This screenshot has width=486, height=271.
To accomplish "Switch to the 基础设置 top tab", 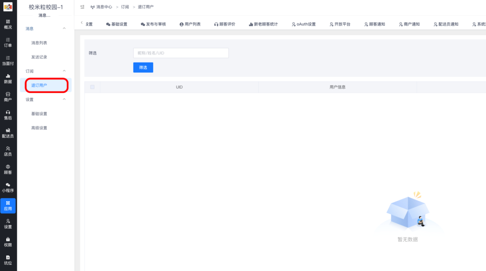I will [x=117, y=24].
